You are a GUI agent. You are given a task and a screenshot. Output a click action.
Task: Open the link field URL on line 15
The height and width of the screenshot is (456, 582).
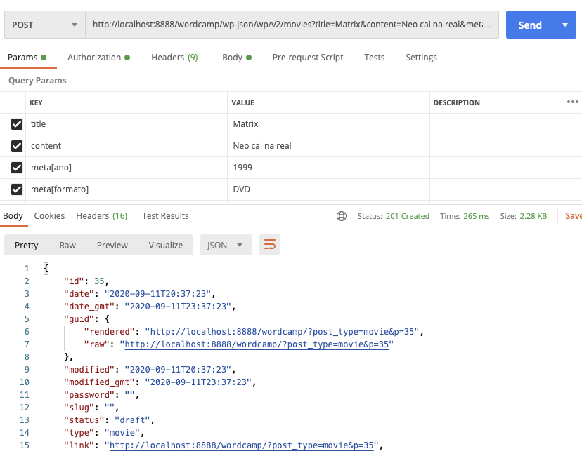coord(242,445)
